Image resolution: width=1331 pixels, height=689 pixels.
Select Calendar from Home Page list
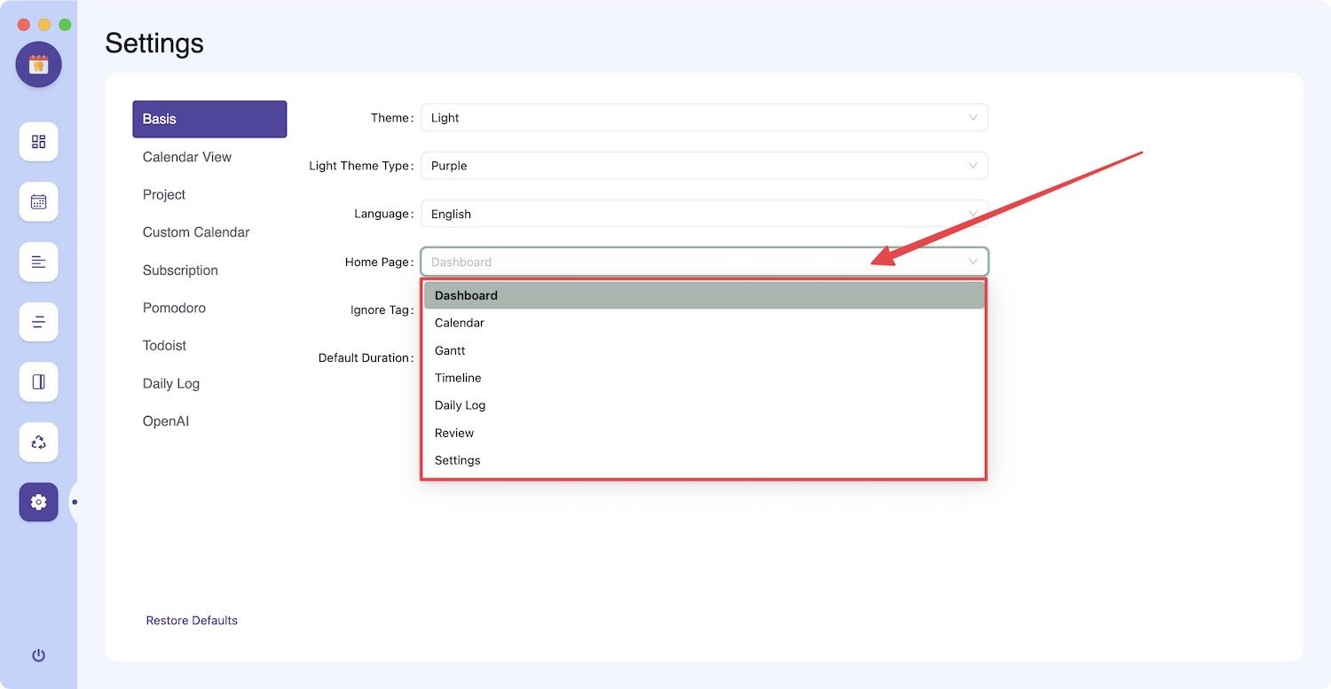tap(460, 323)
